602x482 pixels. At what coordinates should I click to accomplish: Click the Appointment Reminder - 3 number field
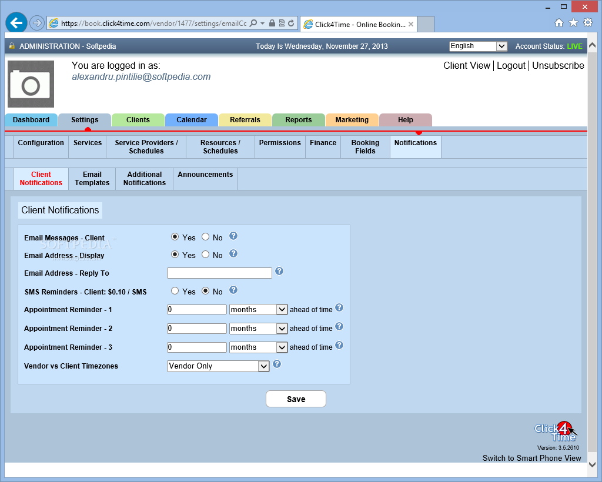coord(196,347)
